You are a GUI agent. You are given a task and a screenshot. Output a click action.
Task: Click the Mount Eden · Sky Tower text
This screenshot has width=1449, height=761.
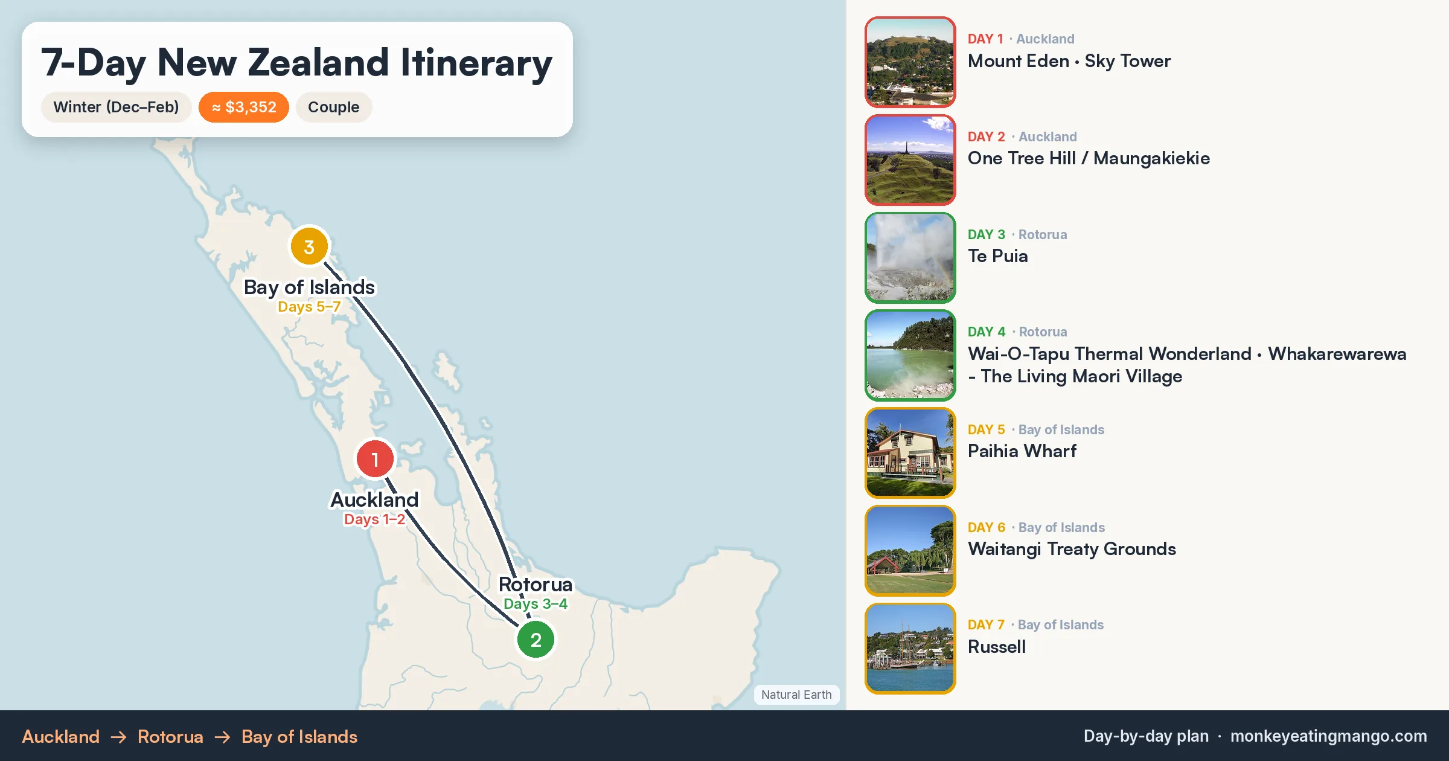point(1069,61)
